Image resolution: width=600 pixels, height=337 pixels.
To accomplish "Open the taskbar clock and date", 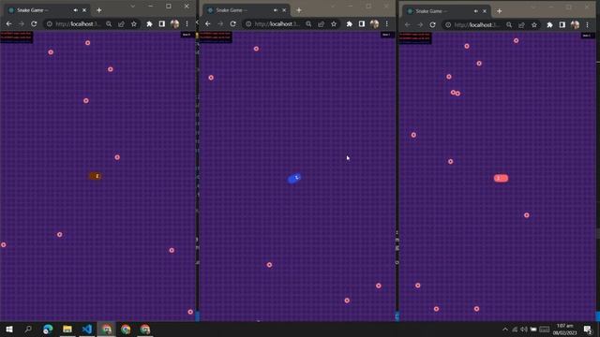I will [564, 330].
